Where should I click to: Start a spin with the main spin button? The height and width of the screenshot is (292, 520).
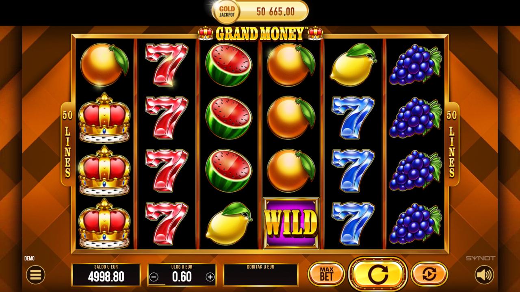378,275
